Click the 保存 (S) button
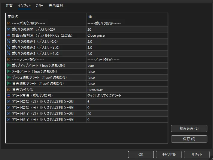213x160 pixels. click(189, 139)
